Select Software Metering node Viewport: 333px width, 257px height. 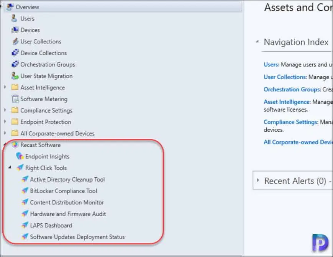click(x=44, y=99)
